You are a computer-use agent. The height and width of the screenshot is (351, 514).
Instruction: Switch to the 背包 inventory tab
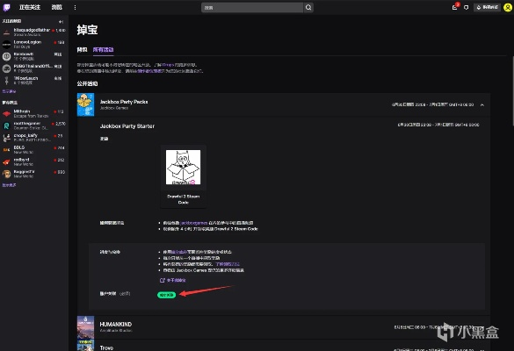point(82,50)
